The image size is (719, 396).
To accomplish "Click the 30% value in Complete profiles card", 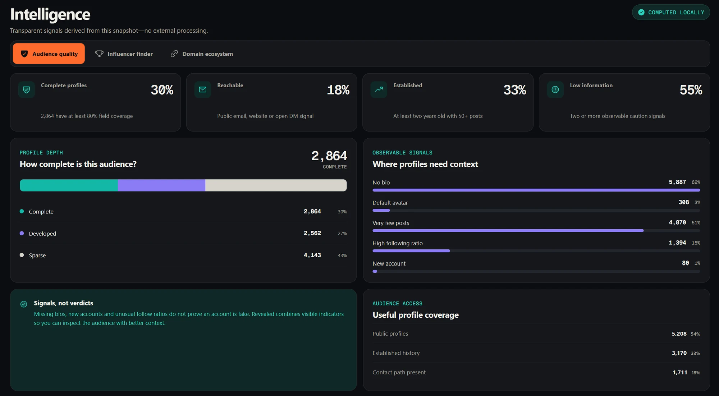I will pos(162,90).
